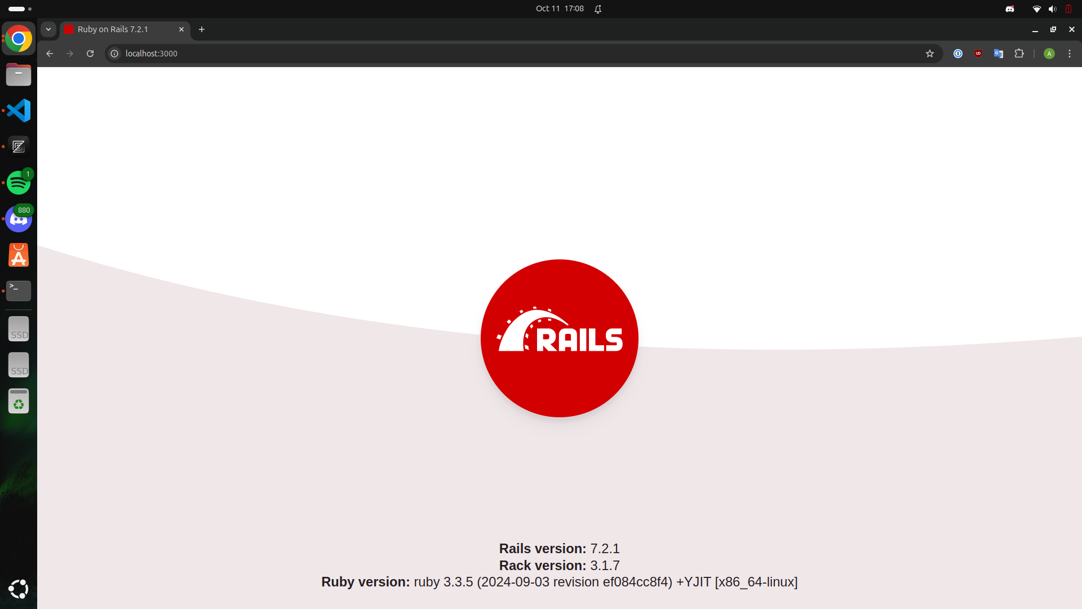Image resolution: width=1082 pixels, height=609 pixels.
Task: Click the Rack version 3.1.7 text
Action: [x=559, y=566]
